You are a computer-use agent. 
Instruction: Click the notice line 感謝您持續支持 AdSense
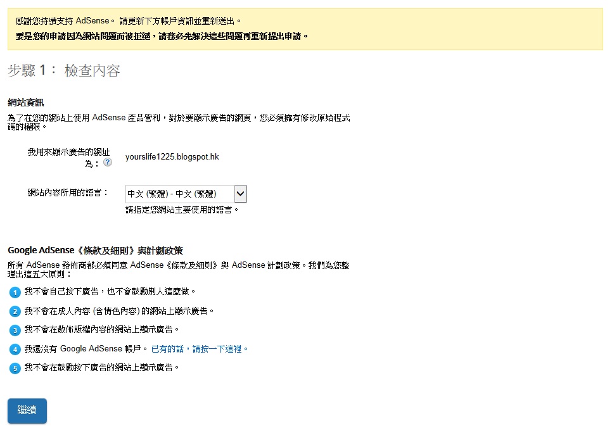(128, 21)
